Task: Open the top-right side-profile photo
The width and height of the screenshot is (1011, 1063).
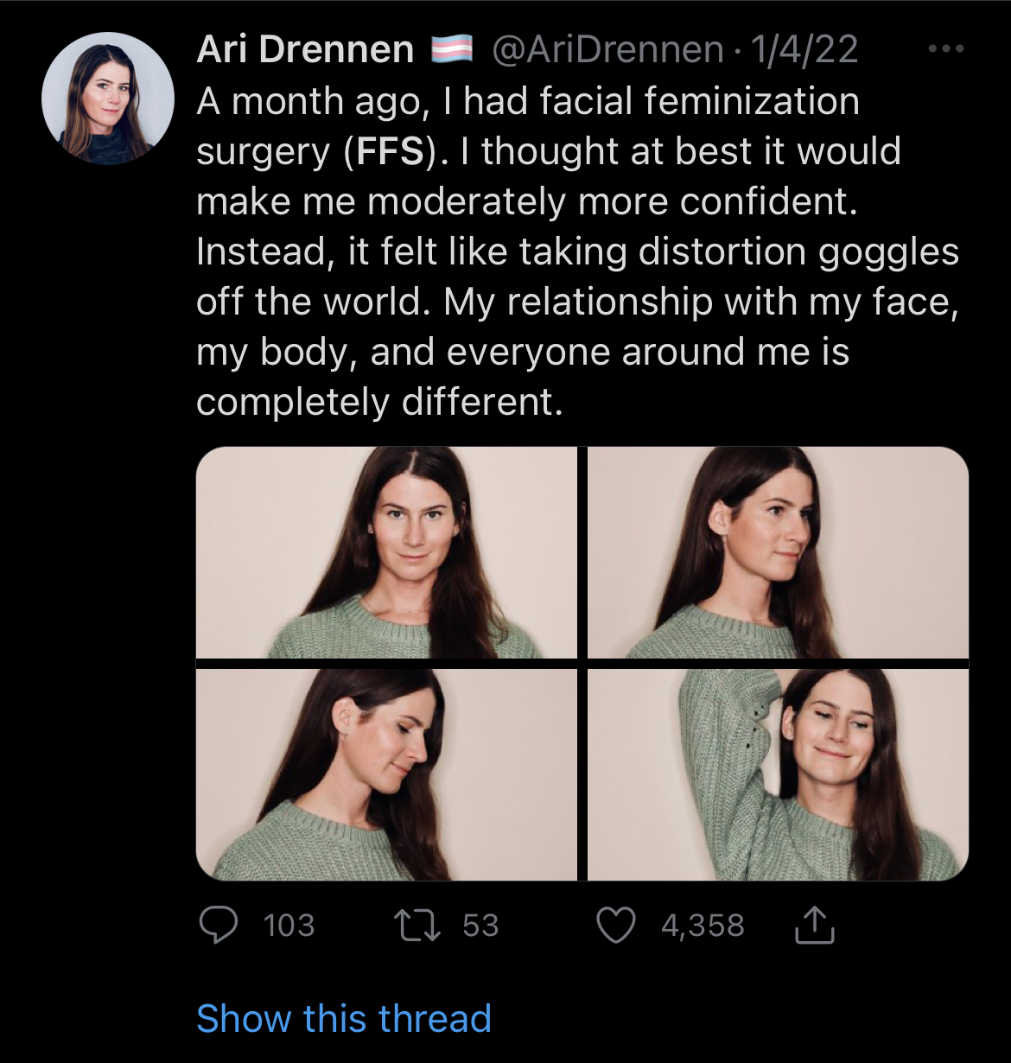Action: click(x=778, y=552)
